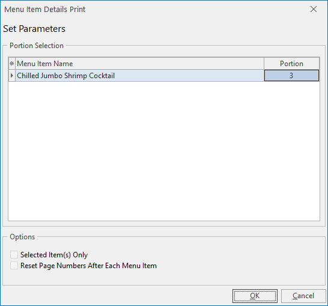Dismiss the dialog with the Cancel button
Image resolution: width=328 pixels, height=306 pixels.
(303, 296)
